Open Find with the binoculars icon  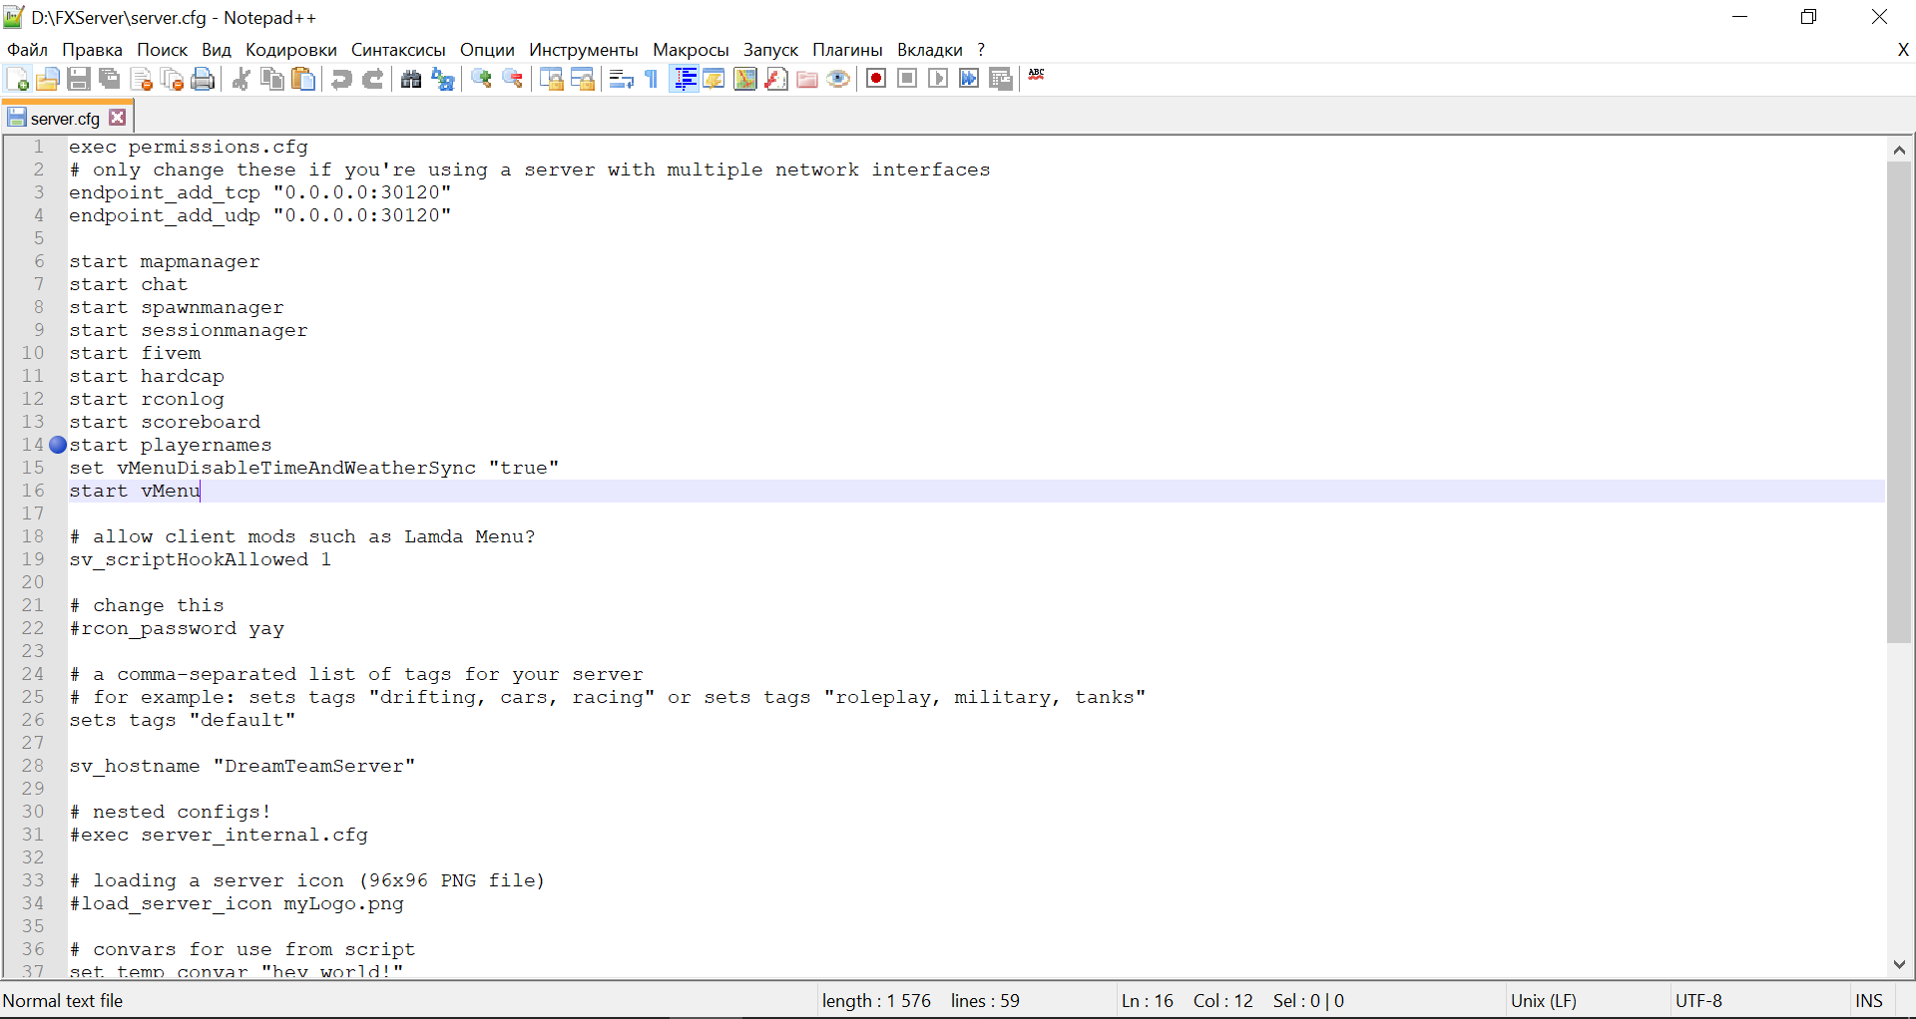click(x=410, y=80)
